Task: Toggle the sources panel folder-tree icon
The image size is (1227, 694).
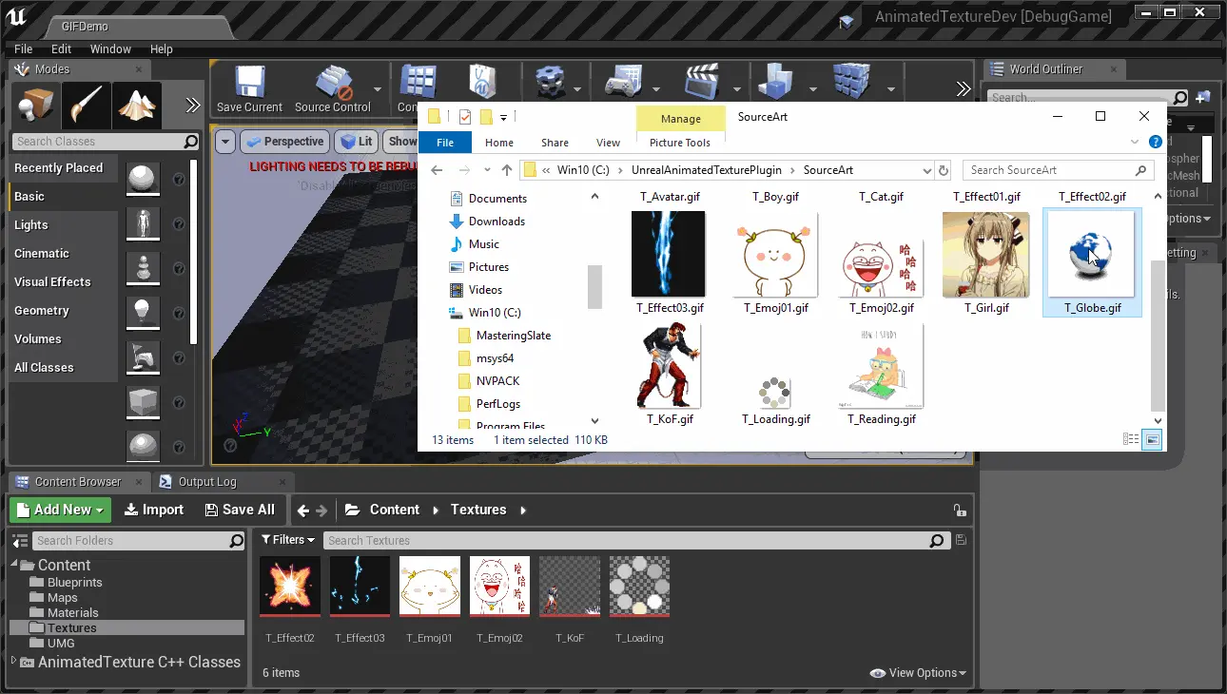Action: (19, 541)
